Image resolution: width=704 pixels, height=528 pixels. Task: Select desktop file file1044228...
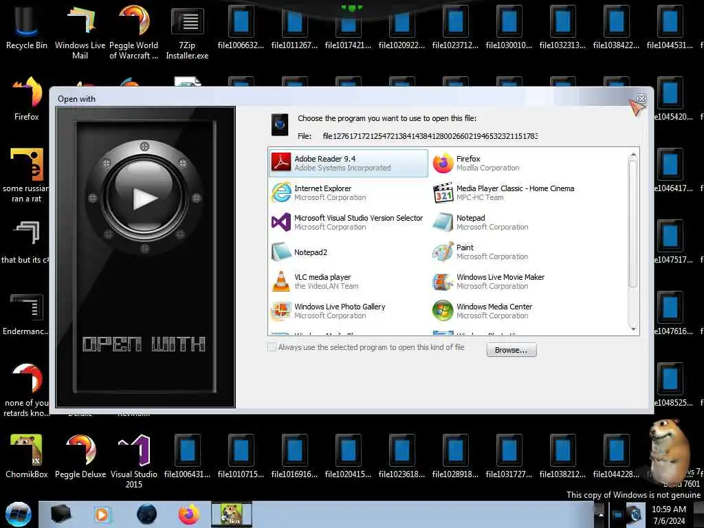click(616, 456)
